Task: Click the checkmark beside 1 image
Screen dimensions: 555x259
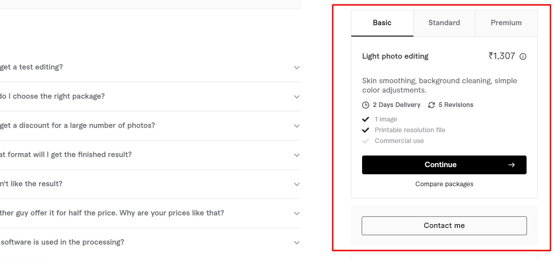Action: (366, 119)
